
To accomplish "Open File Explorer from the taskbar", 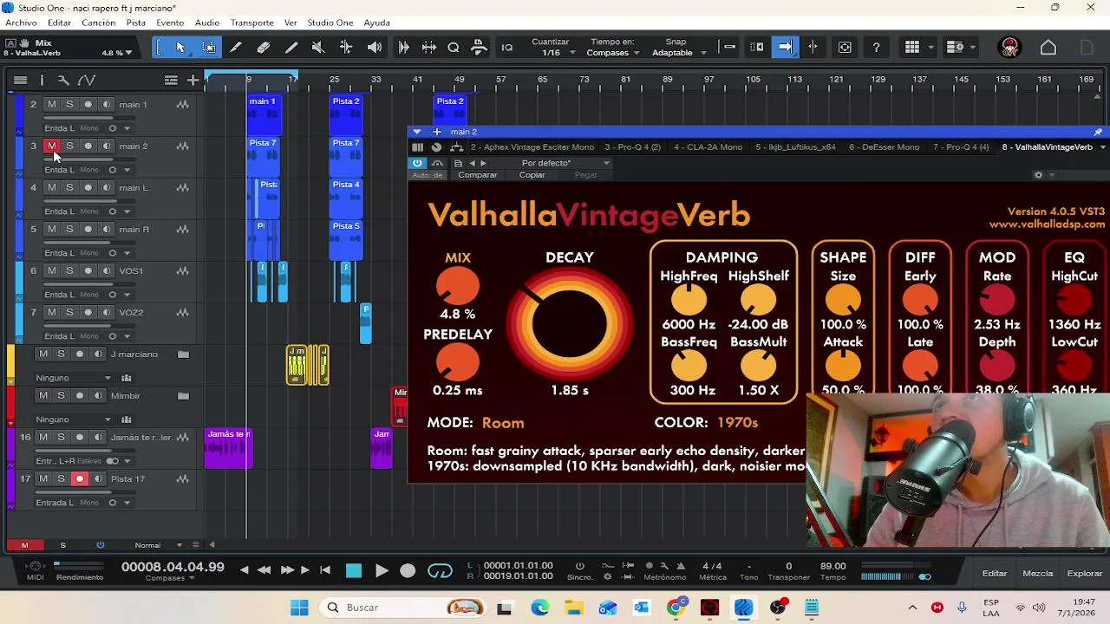I will click(573, 608).
